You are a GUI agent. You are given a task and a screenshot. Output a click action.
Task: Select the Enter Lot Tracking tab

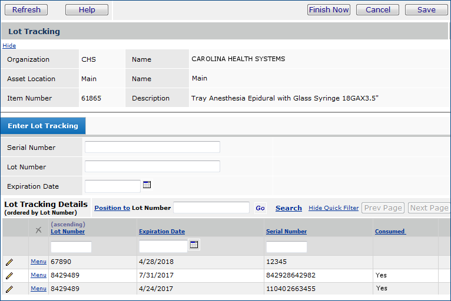(x=43, y=126)
